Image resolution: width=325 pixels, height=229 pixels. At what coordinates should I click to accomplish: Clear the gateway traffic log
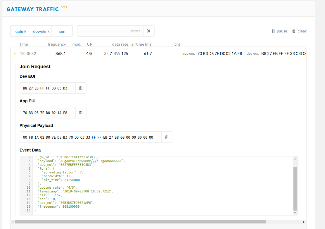[299, 31]
